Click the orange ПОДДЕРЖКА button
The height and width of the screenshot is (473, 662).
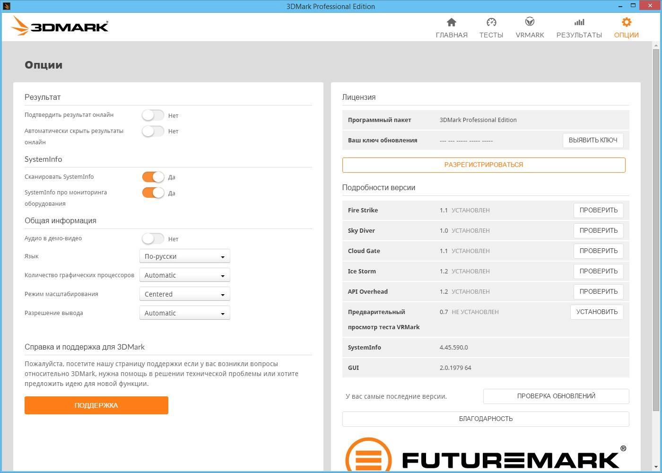point(96,405)
